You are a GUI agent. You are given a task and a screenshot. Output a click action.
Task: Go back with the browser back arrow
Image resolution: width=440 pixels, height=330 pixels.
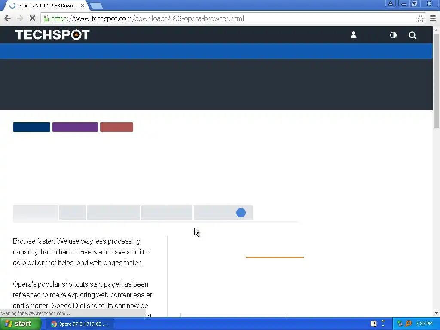[x=8, y=18]
